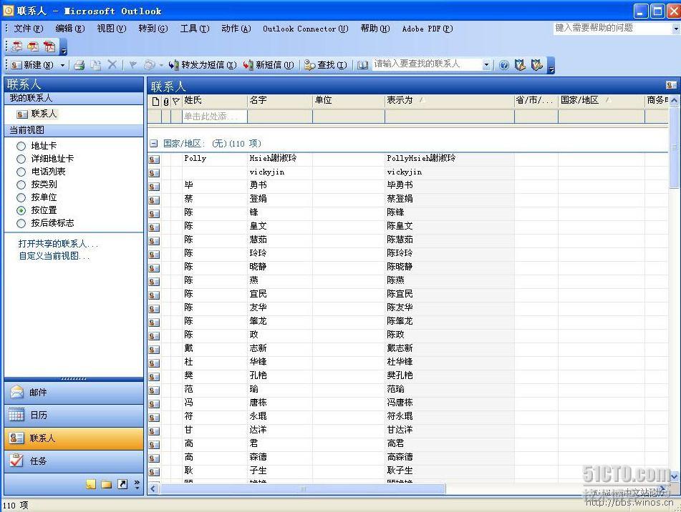Open the address book icon
Screen dimensions: 681x512
[362, 65]
